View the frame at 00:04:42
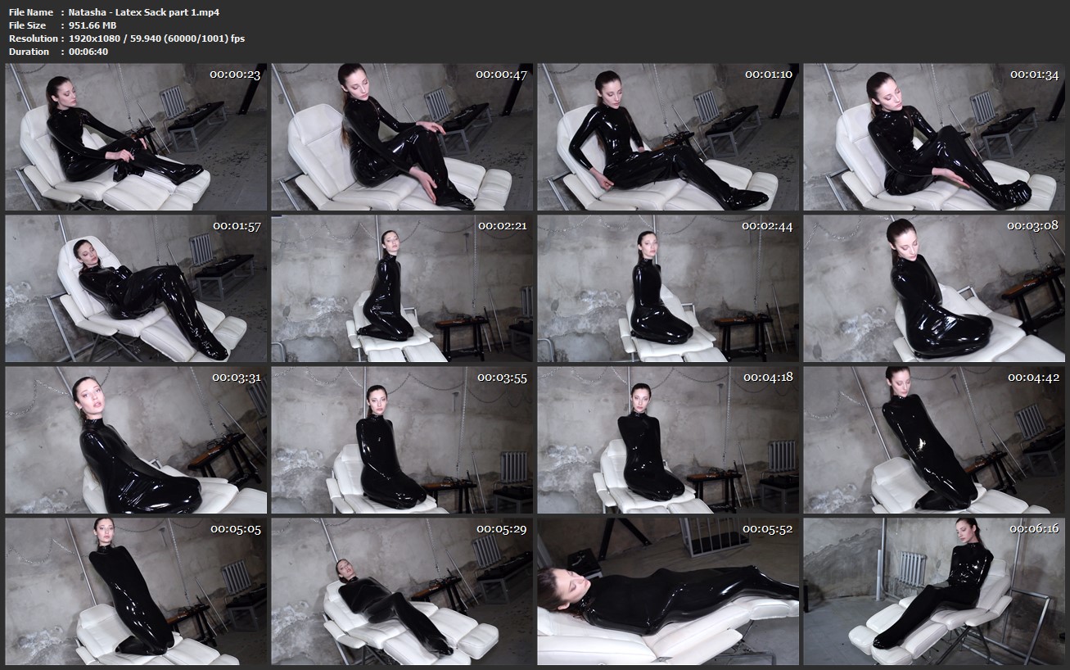This screenshot has height=670, width=1070. (x=934, y=440)
